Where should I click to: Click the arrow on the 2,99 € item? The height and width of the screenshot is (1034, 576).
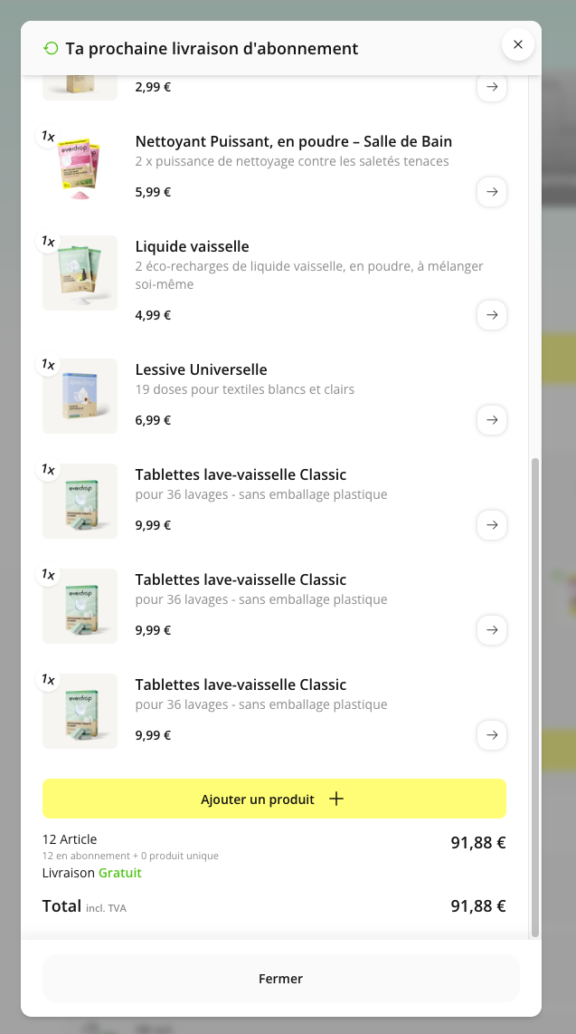[492, 88]
